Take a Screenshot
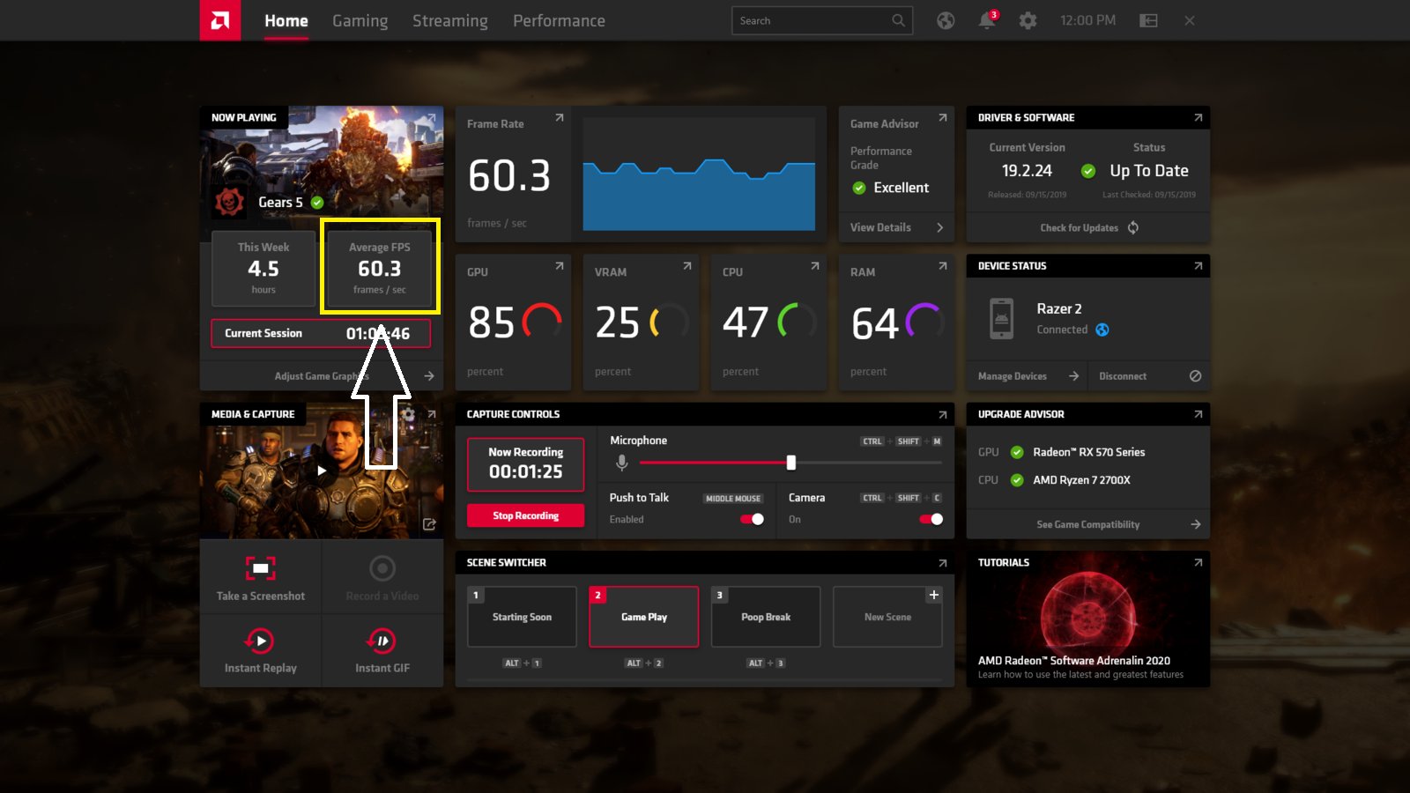Image resolution: width=1410 pixels, height=793 pixels. pos(260,577)
